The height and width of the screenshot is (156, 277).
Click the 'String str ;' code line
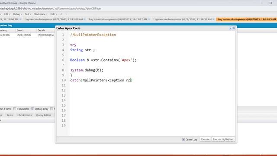coord(82,50)
